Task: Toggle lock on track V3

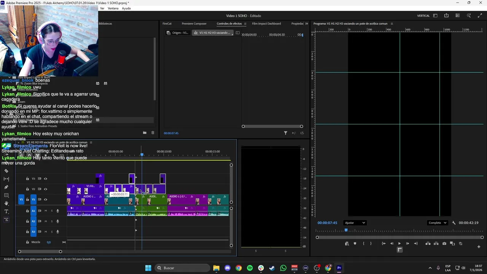Action: point(27,178)
